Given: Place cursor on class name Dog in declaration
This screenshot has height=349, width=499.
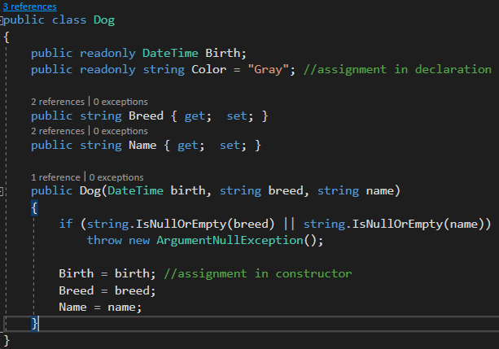Looking at the screenshot, I should 104,20.
